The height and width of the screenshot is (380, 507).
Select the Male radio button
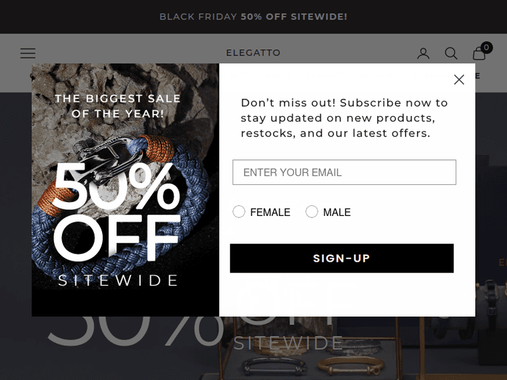point(312,212)
